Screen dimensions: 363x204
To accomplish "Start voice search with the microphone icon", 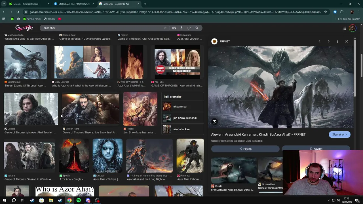I will 181,28.
